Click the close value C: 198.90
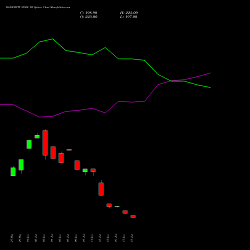This screenshot has height=250, width=250. click(88, 13)
